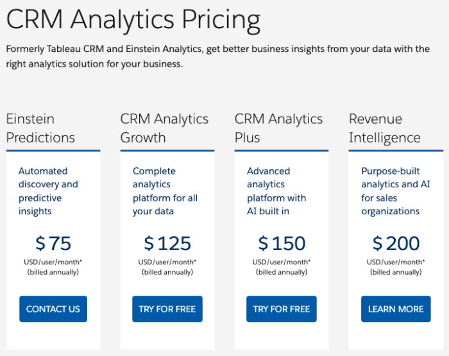Click TRY FOR FREE under CRM Analytics Plus
This screenshot has width=449, height=356.
(x=282, y=309)
